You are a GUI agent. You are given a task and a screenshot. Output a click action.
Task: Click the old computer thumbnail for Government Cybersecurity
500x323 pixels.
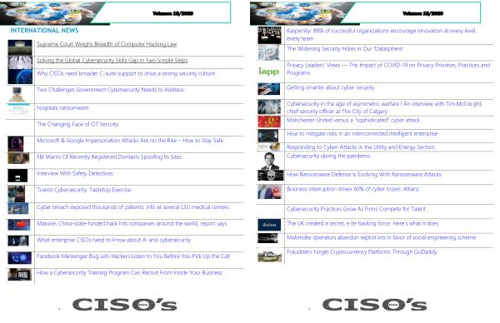click(x=17, y=95)
